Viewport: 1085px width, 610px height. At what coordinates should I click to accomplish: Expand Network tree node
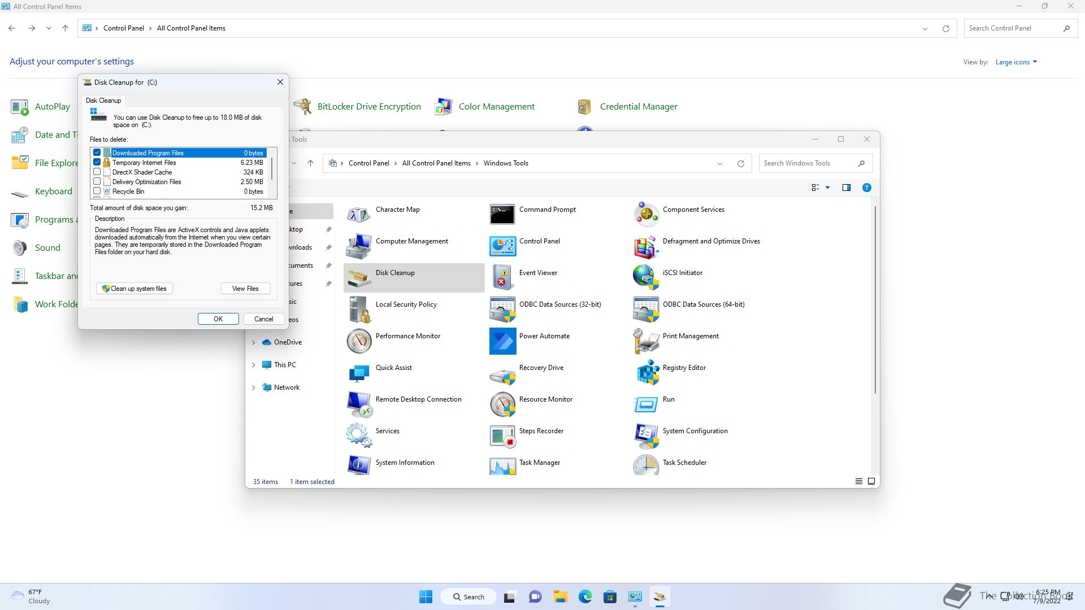[x=254, y=387]
